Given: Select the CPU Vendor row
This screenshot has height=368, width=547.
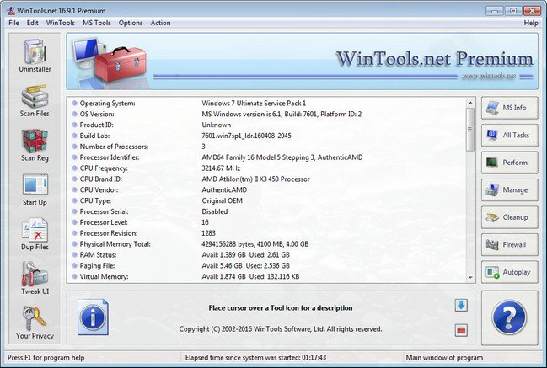Looking at the screenshot, I should 267,189.
